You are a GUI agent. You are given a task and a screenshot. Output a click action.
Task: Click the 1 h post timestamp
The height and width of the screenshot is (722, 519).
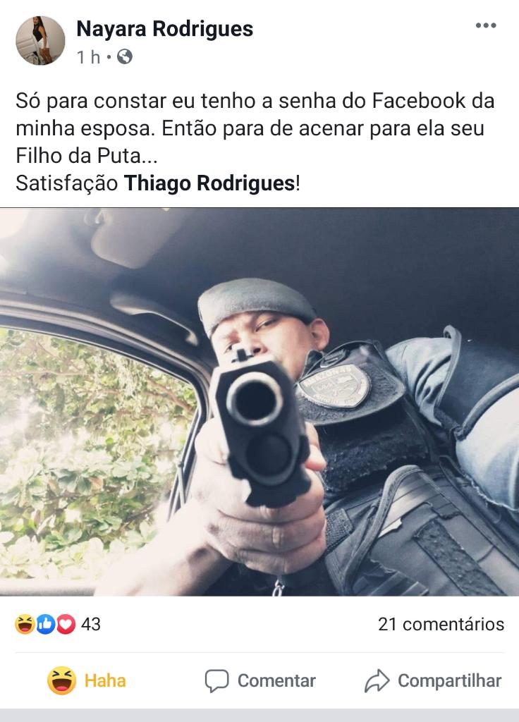[88, 57]
